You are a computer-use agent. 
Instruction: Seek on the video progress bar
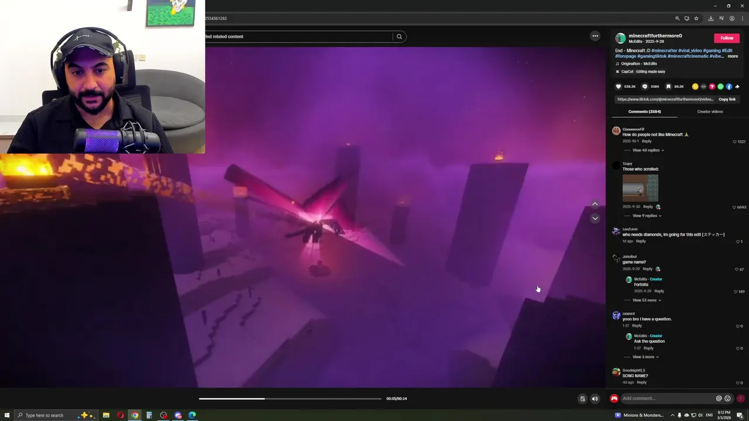point(290,399)
